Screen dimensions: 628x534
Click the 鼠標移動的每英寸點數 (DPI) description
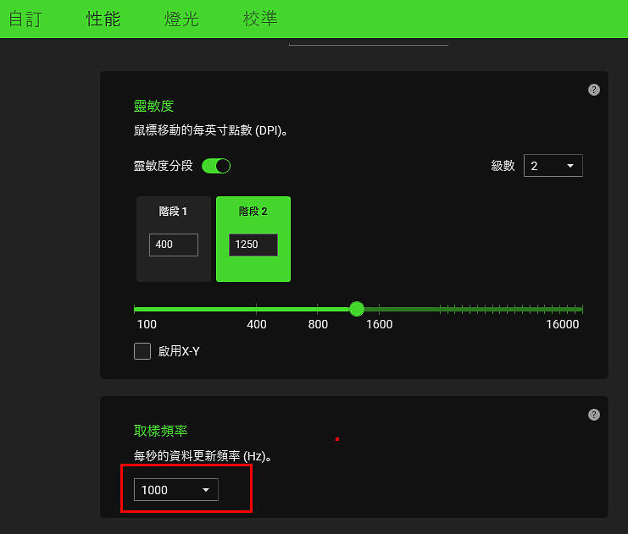(x=210, y=130)
